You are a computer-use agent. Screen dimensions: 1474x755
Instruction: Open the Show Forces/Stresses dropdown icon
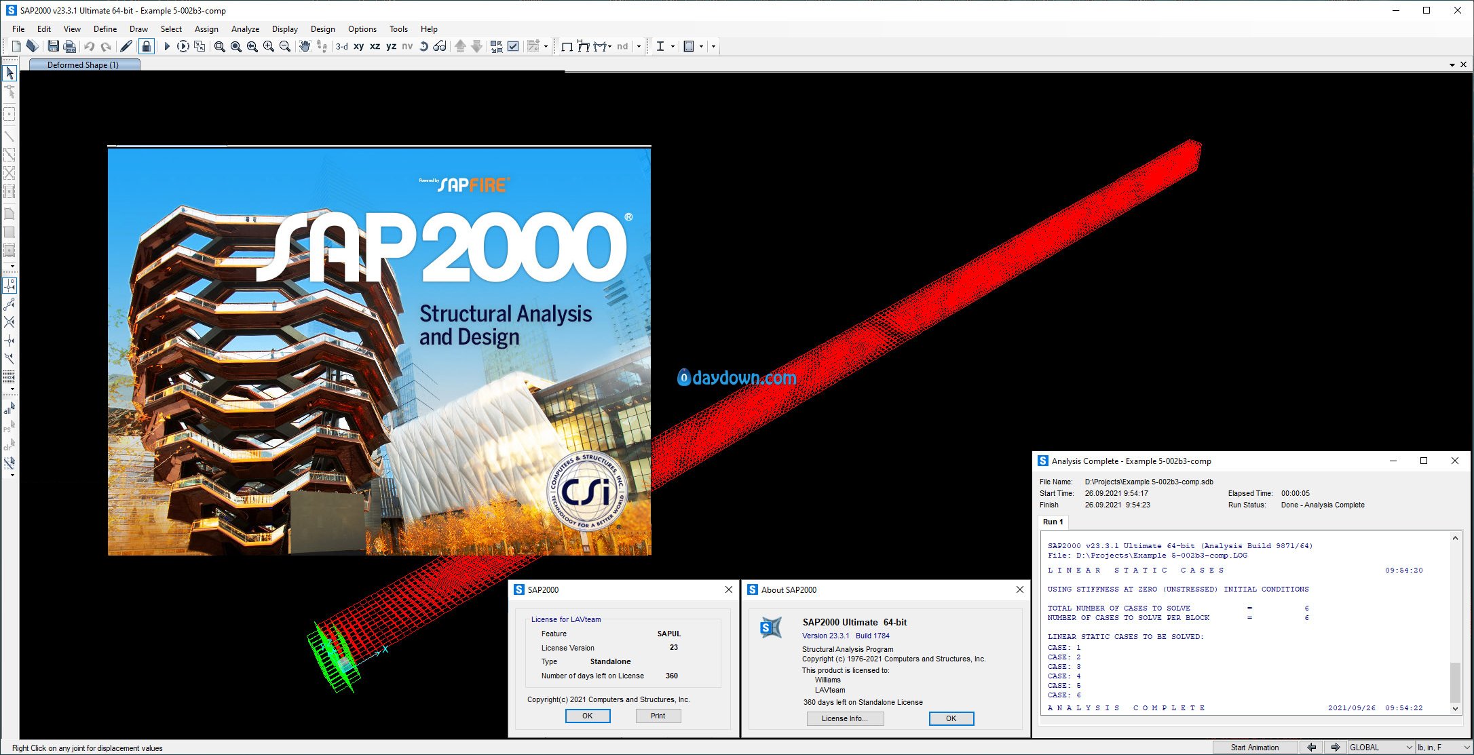point(602,46)
